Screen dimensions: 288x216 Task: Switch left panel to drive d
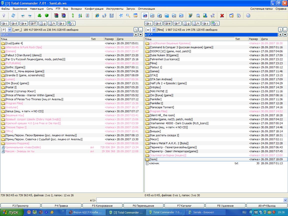point(14,23)
